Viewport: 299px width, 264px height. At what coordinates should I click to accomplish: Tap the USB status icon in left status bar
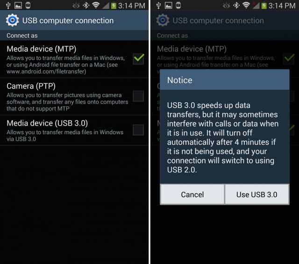(8, 5)
